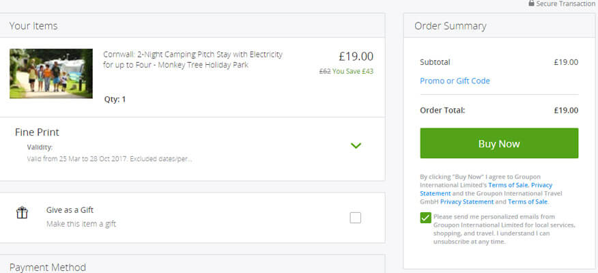Open the Travel GmbH Privacy Statement link
The width and height of the screenshot is (598, 273).
point(467,202)
